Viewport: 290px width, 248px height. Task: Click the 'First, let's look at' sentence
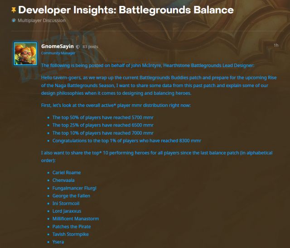click(116, 105)
